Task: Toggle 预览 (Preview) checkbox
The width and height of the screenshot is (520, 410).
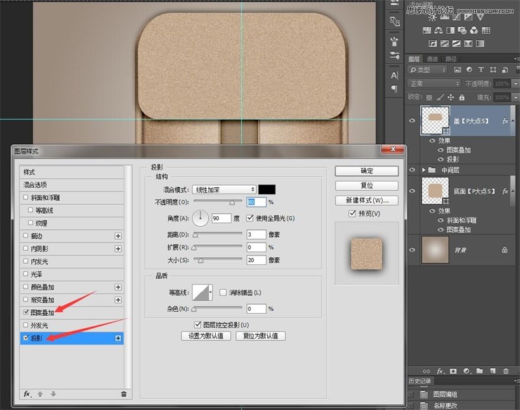Action: [x=352, y=214]
